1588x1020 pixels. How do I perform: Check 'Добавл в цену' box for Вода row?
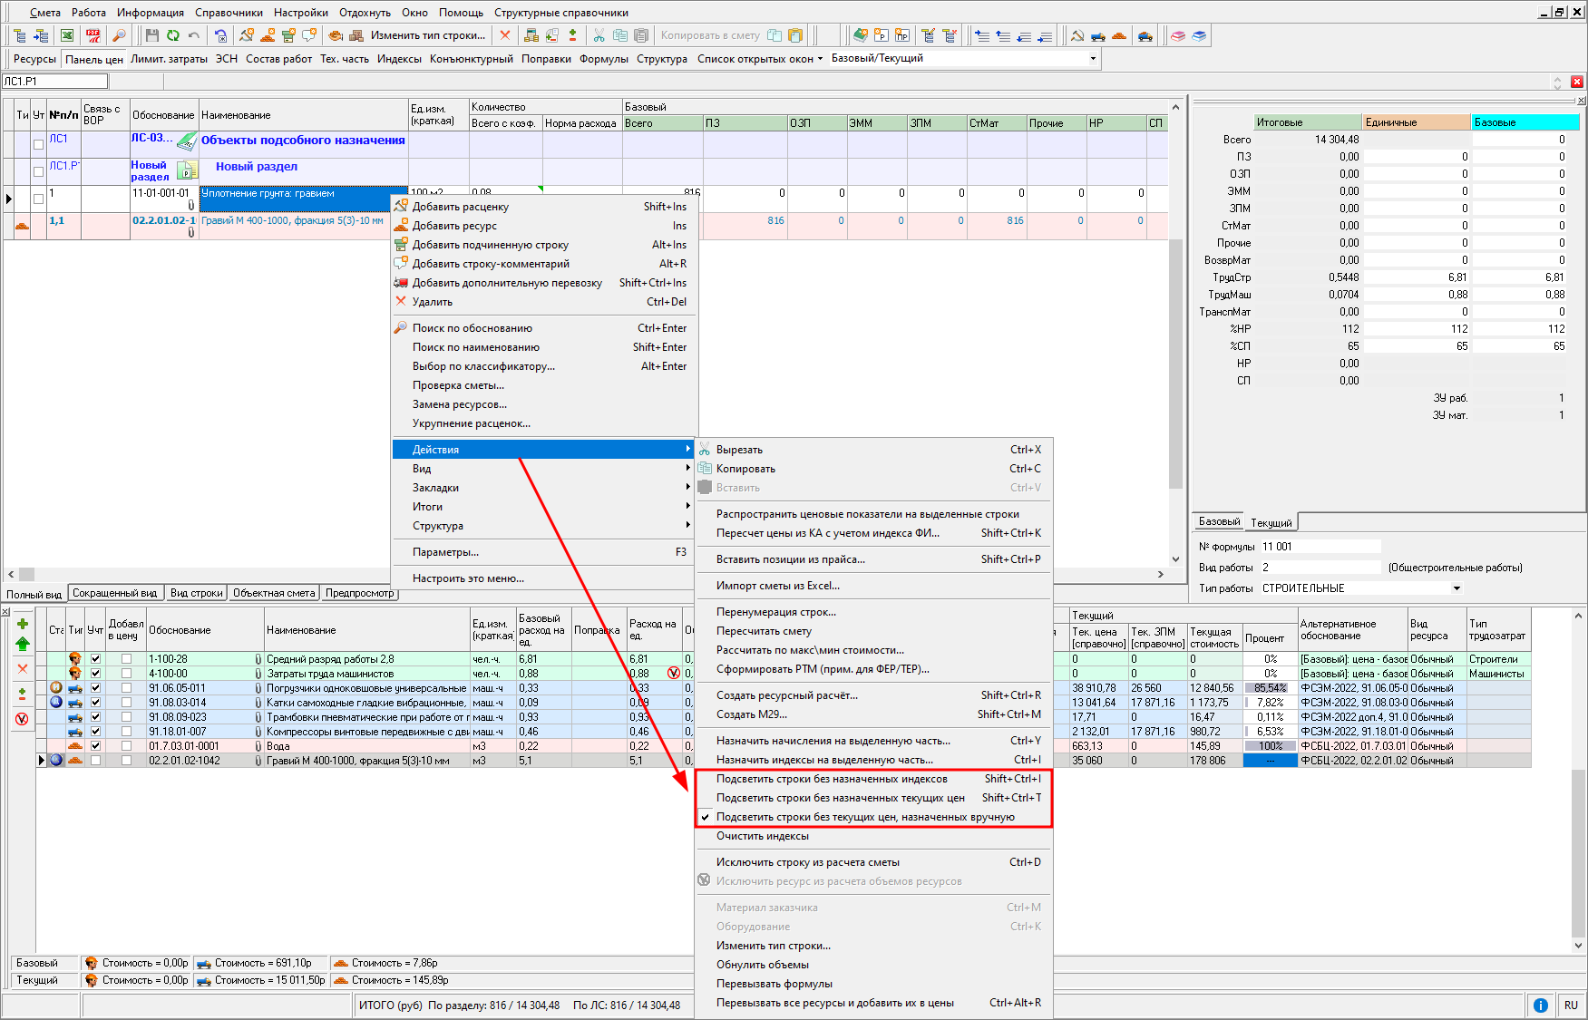pos(126,746)
